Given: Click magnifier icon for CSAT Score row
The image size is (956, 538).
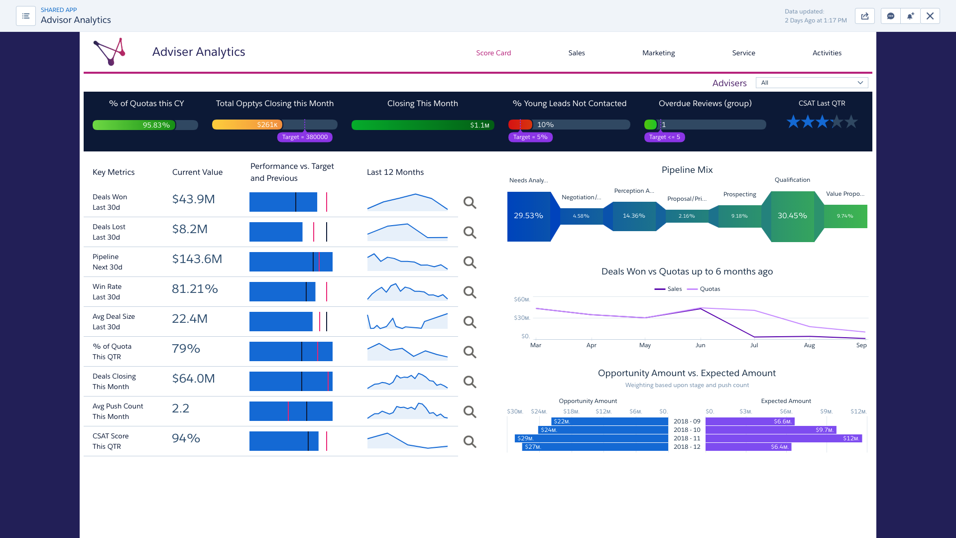Looking at the screenshot, I should coord(470,441).
